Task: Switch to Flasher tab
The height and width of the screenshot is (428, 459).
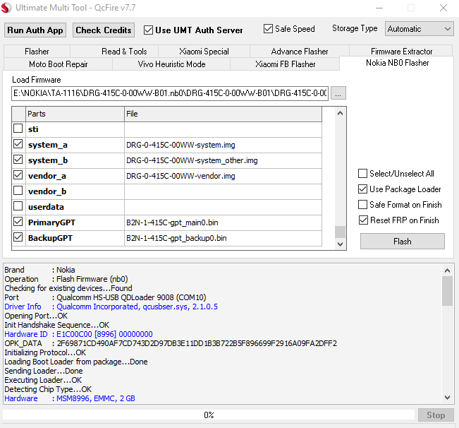Action: 37,52
